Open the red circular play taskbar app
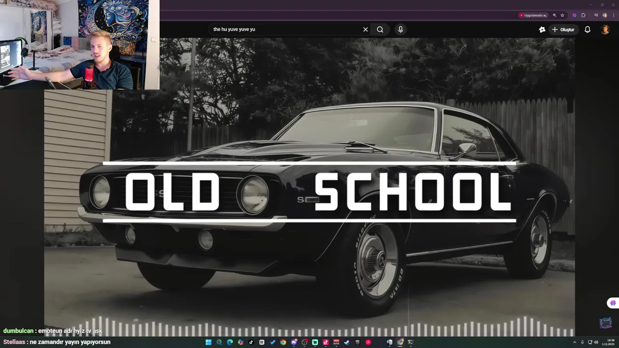 tap(368, 342)
